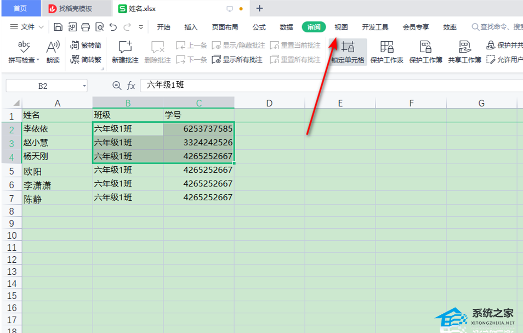Image resolution: width=523 pixels, height=333 pixels.
Task: Click Share Workbook (共享工作簿) icon
Action: tap(464, 53)
